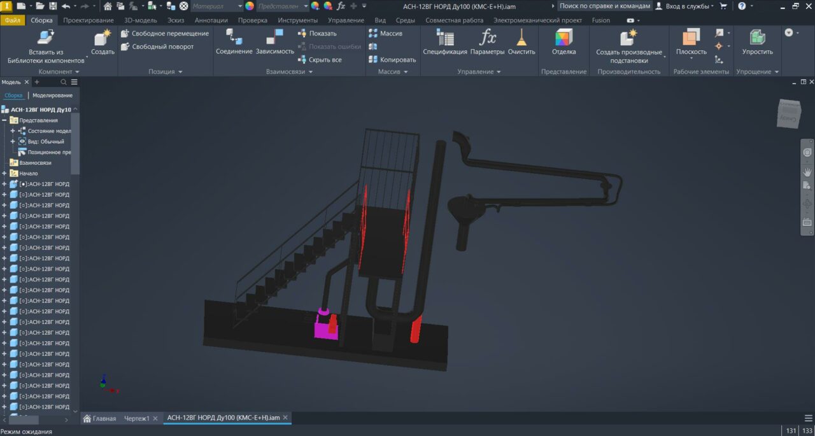Viewport: 815px width, 436px height.
Task: Click the Соединение (Joint) tool icon
Action: [234, 38]
